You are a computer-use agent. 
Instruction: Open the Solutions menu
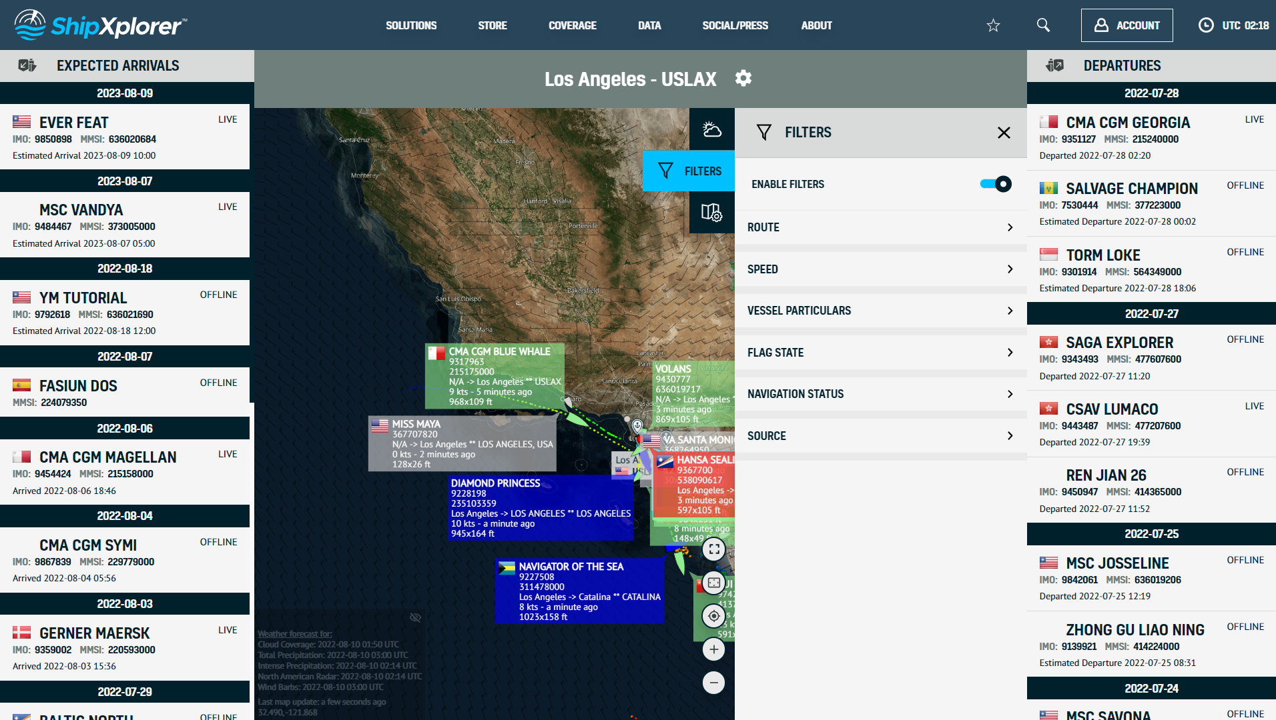click(411, 25)
